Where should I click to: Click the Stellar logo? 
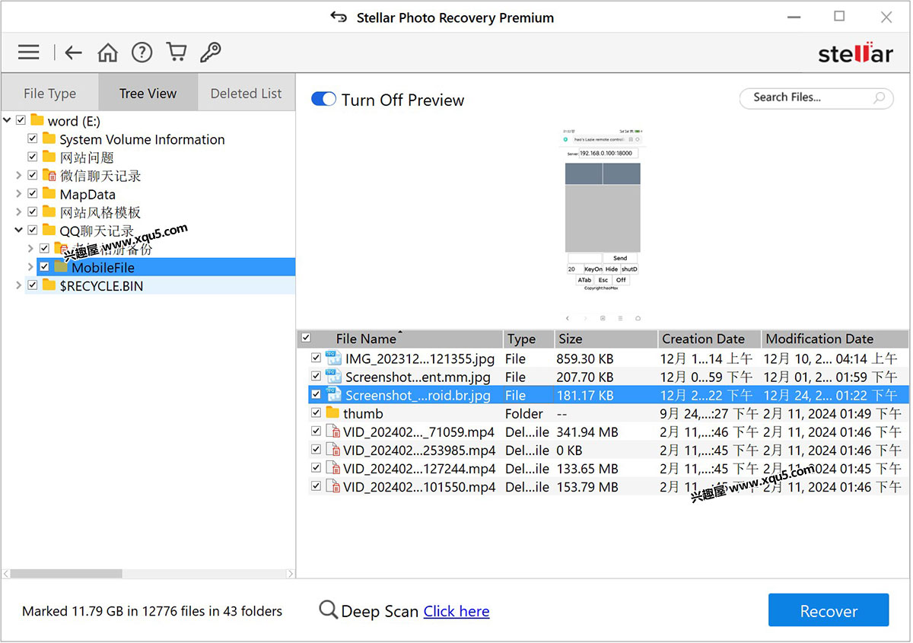pos(855,53)
